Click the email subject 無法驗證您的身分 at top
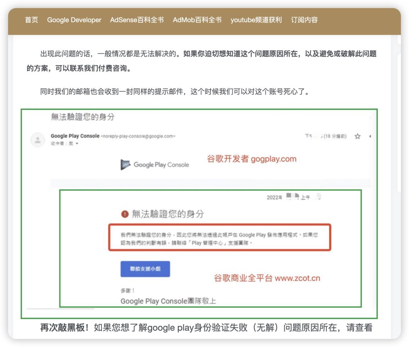409x347 pixels. (83, 117)
